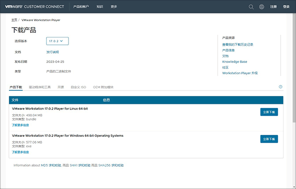Click the help question mark icon

click(x=281, y=87)
